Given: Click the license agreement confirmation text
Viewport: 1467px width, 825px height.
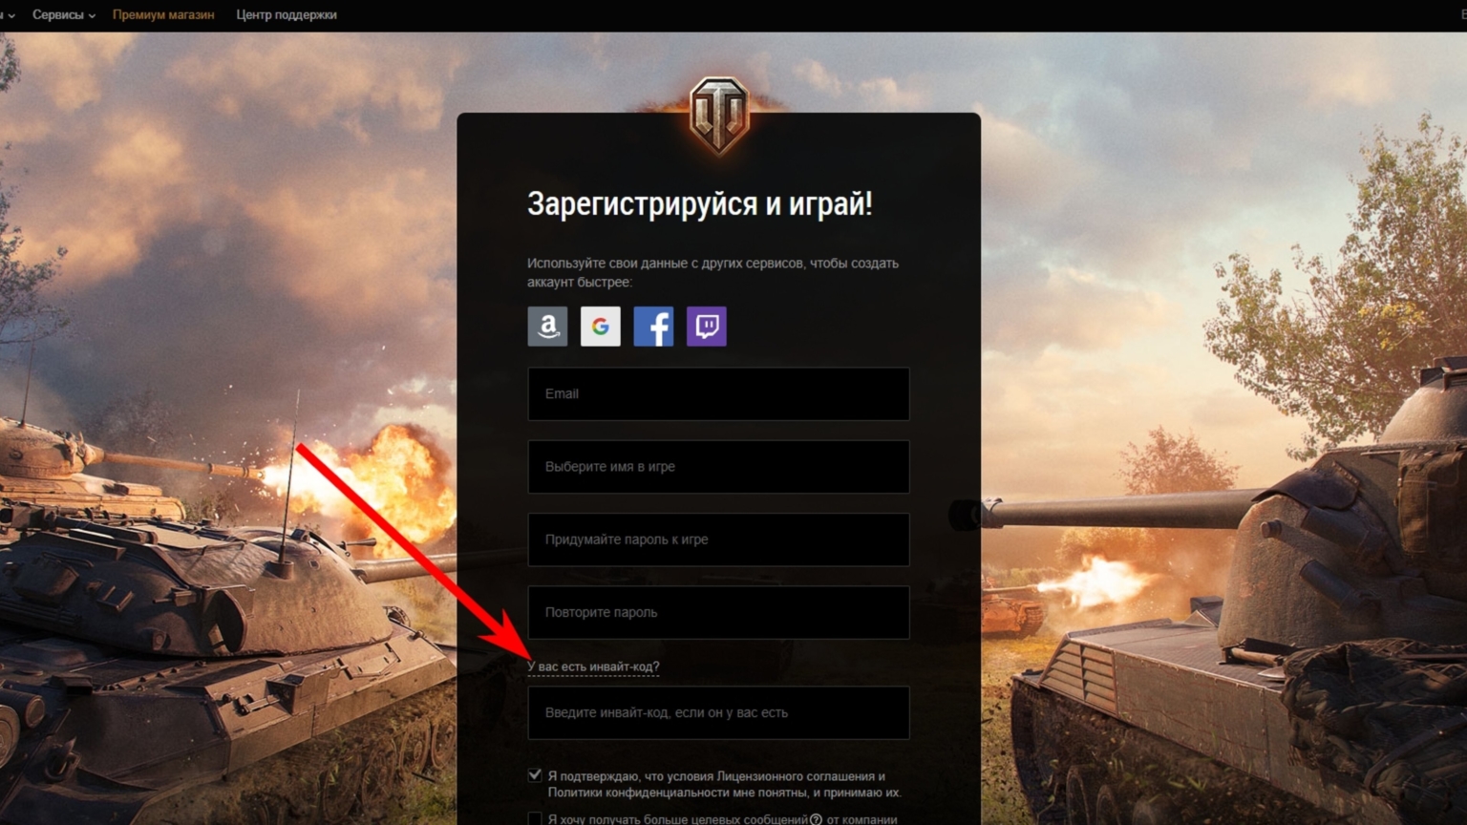Looking at the screenshot, I should click(x=724, y=784).
